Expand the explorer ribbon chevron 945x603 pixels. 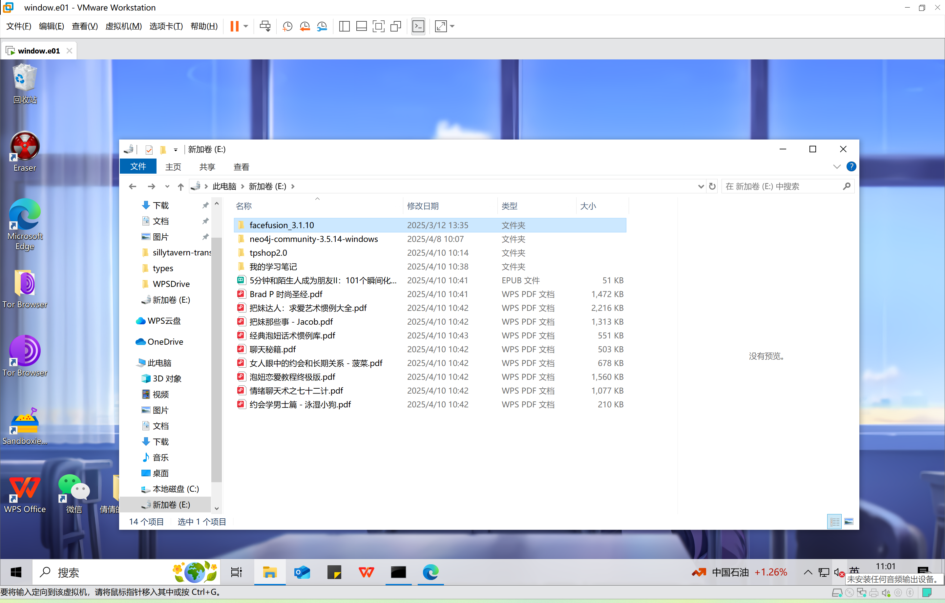(837, 166)
